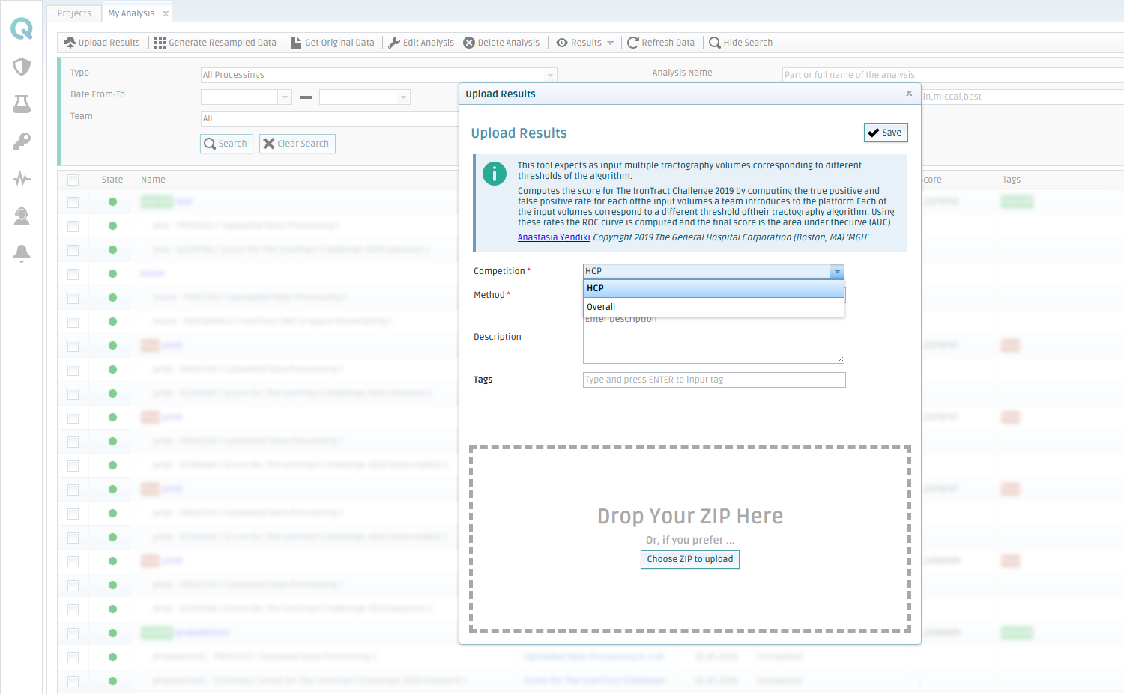Click the Analysis Name input field
1124x694 pixels.
(952, 75)
